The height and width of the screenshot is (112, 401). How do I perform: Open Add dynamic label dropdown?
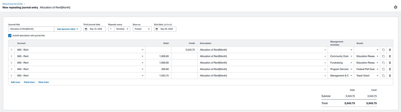click(68, 29)
